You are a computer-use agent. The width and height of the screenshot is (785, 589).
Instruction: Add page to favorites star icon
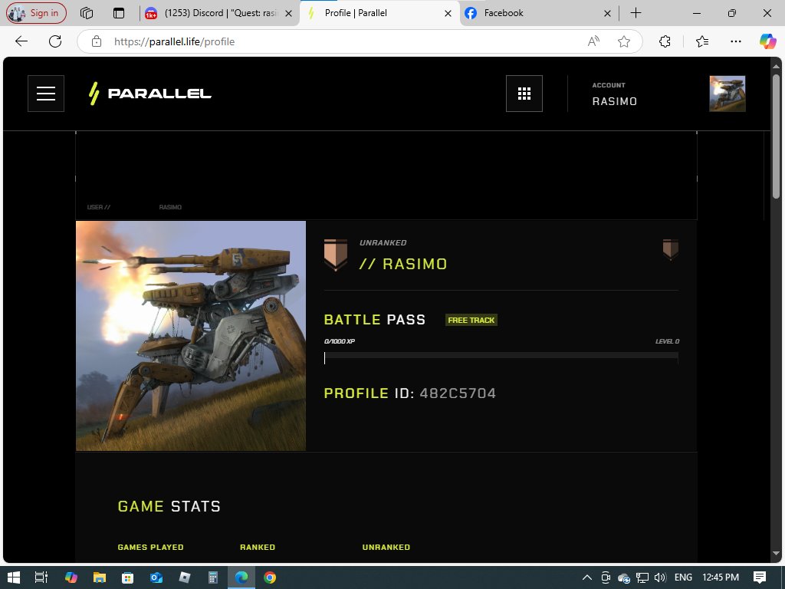point(624,41)
